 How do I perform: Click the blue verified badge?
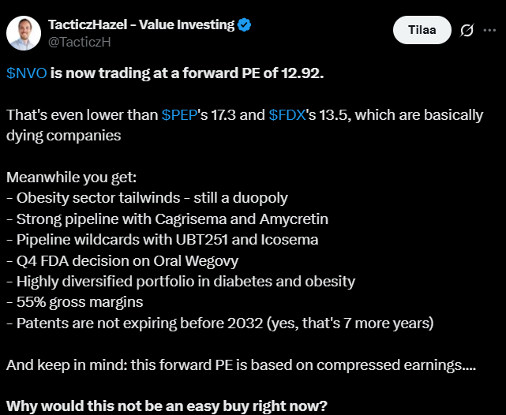coord(245,24)
